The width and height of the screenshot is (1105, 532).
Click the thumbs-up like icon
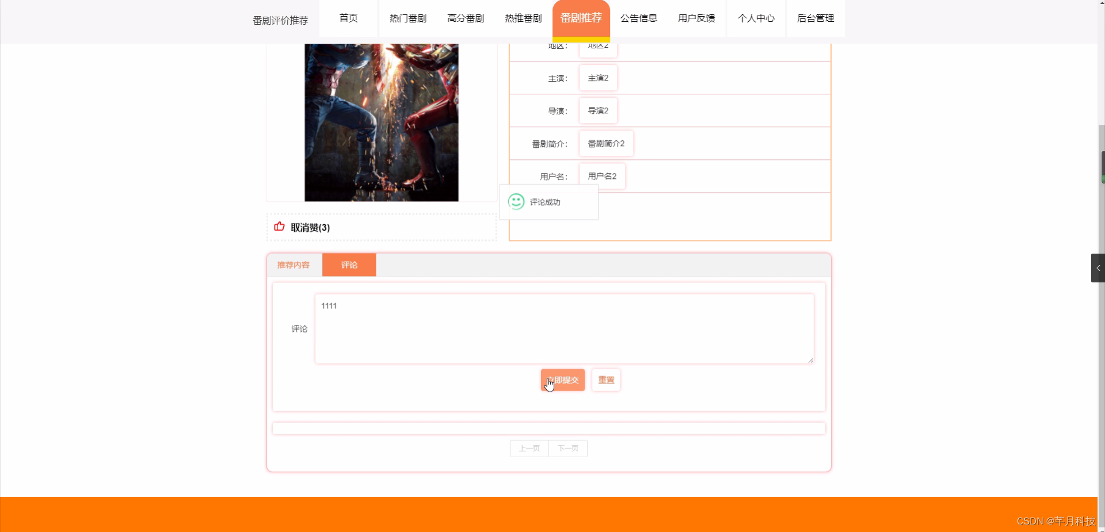[x=279, y=227]
